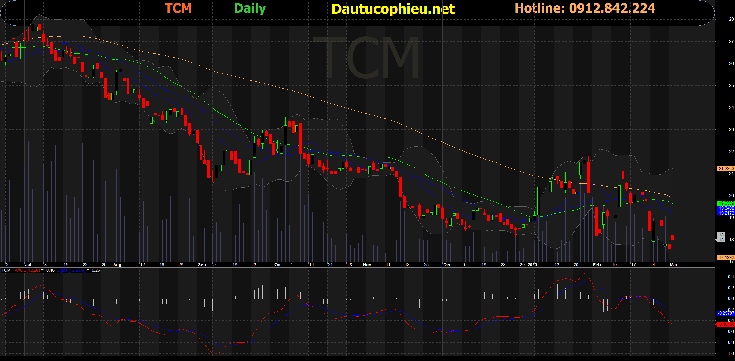Click the Feb label on date axis

(x=597, y=265)
